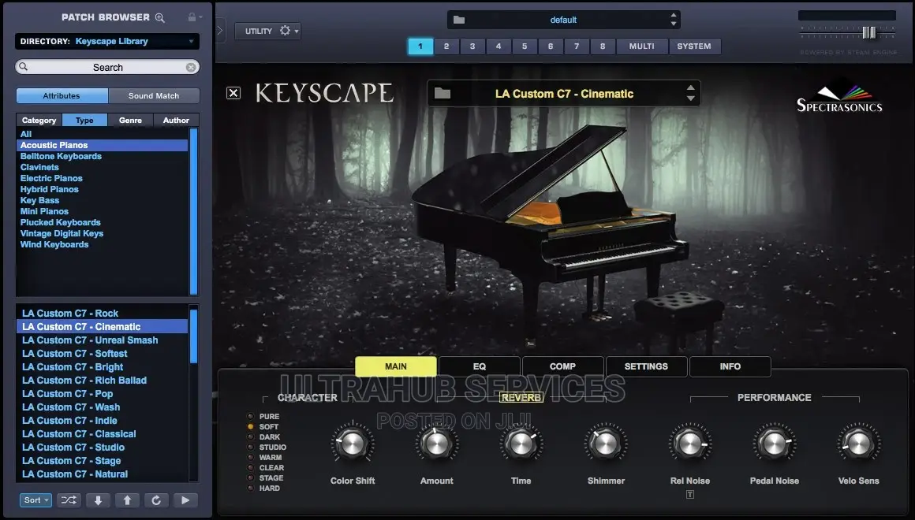The image size is (915, 520).
Task: Open the Directory Keyscape Library dropdown
Action: [107, 42]
